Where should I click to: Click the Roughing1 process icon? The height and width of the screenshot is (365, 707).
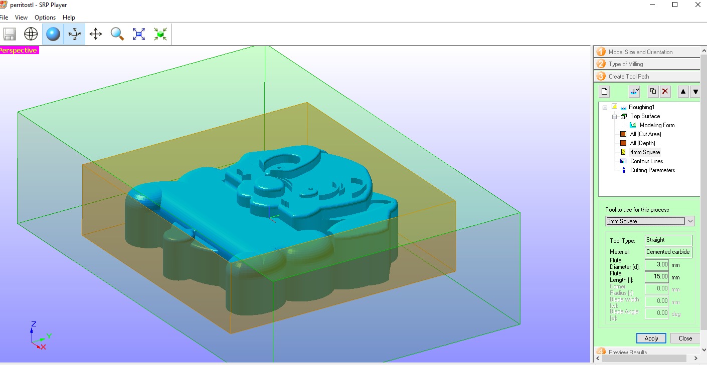[x=624, y=107]
